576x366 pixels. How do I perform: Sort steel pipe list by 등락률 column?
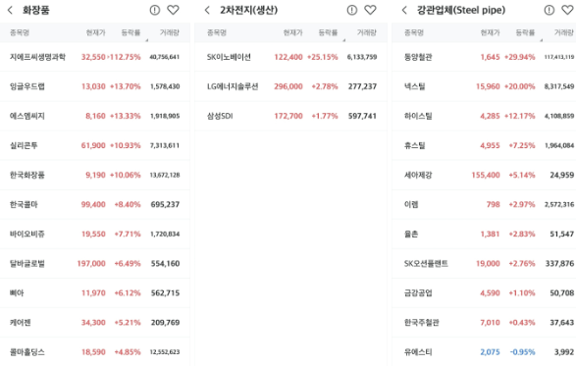click(525, 32)
